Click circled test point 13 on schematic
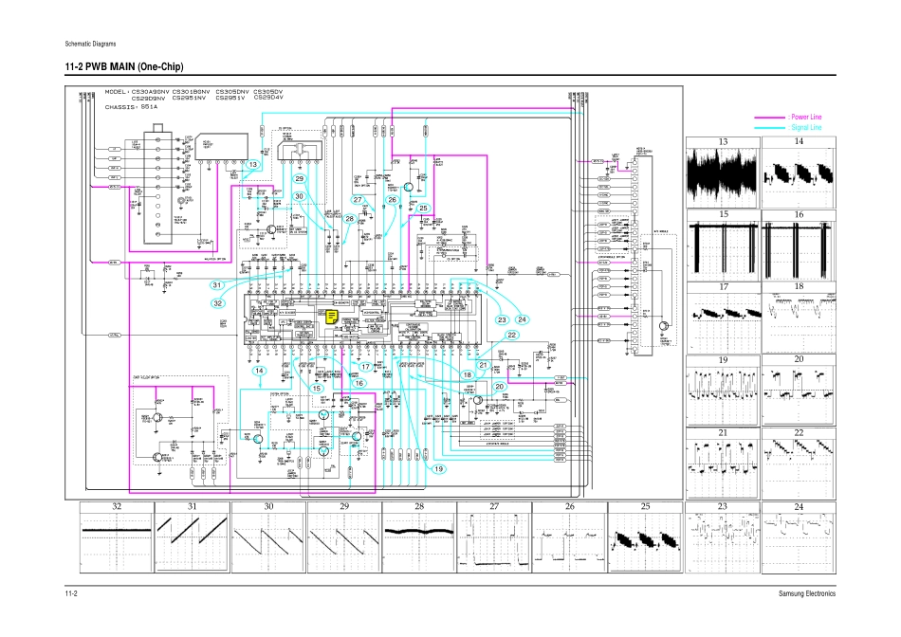This screenshot has height=637, width=901. pyautogui.click(x=252, y=165)
